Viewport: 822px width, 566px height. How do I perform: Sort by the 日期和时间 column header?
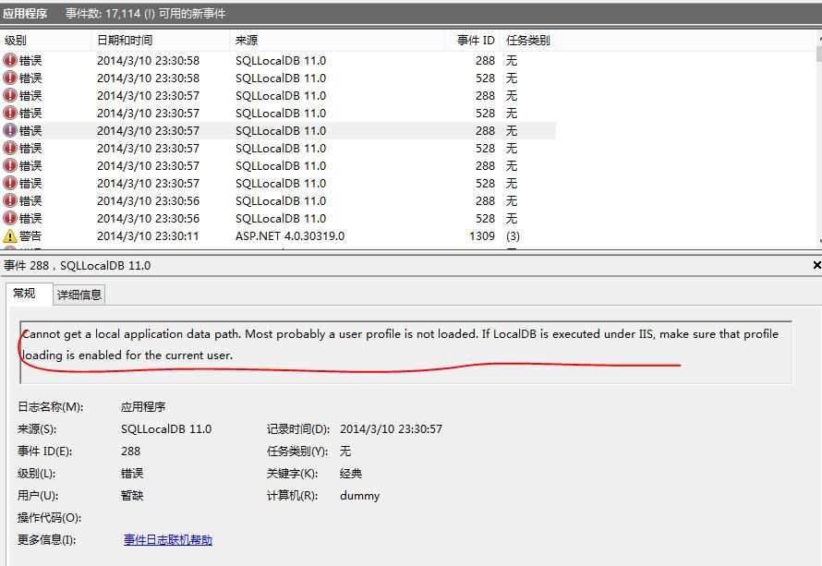[x=125, y=40]
